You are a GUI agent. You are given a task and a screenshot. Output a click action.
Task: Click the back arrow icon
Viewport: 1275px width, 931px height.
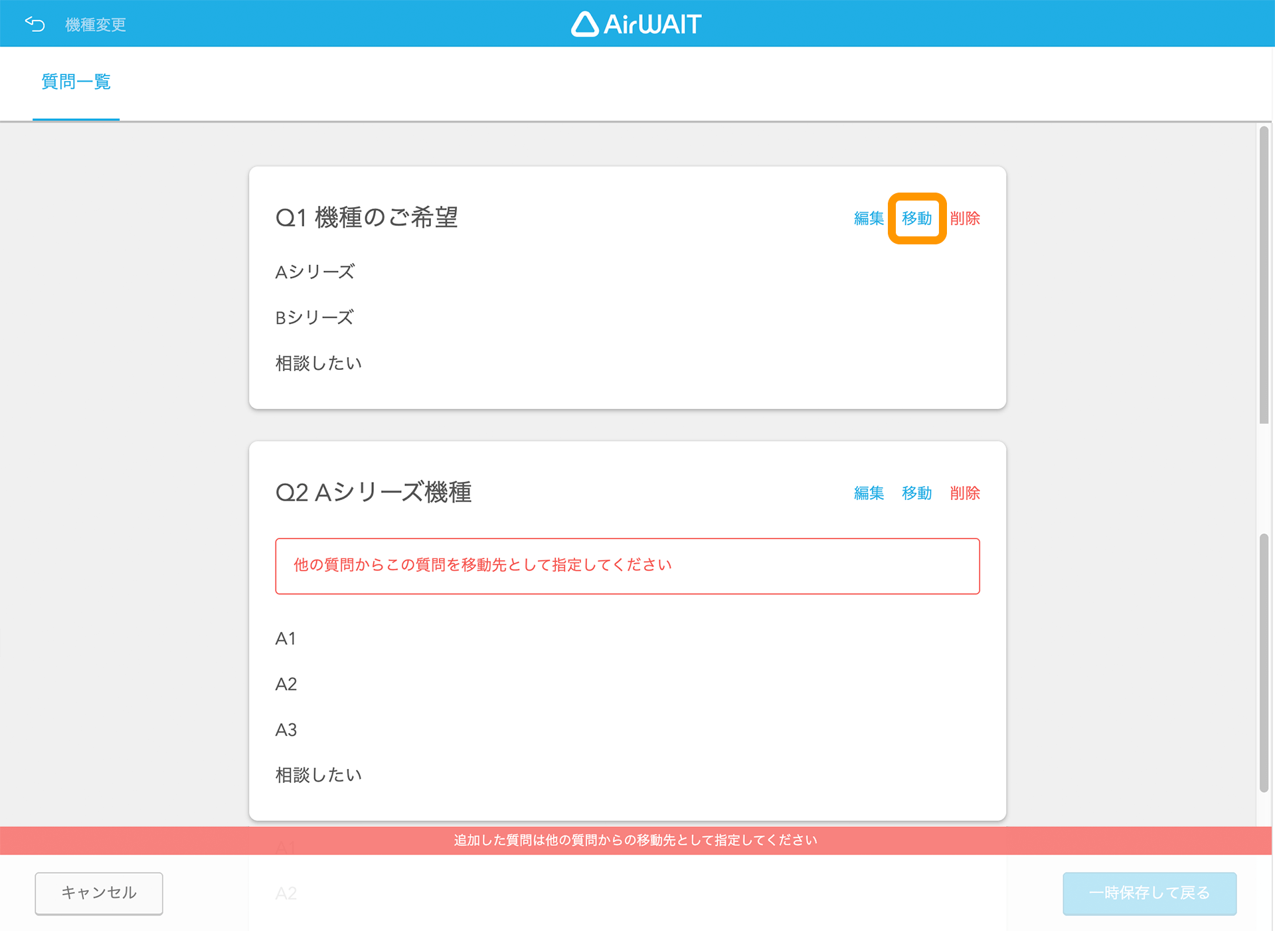[35, 25]
